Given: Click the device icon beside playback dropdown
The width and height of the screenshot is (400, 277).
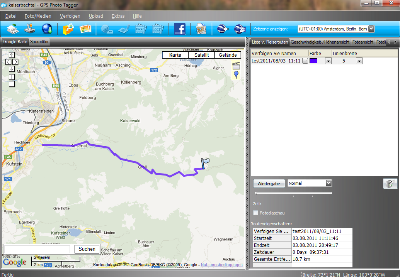Looking at the screenshot, I should (390, 184).
